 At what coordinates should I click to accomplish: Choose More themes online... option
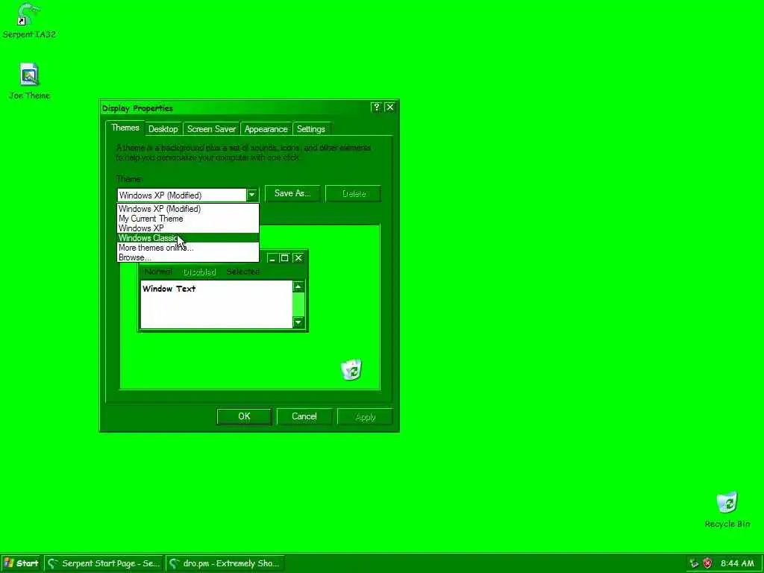(x=188, y=248)
